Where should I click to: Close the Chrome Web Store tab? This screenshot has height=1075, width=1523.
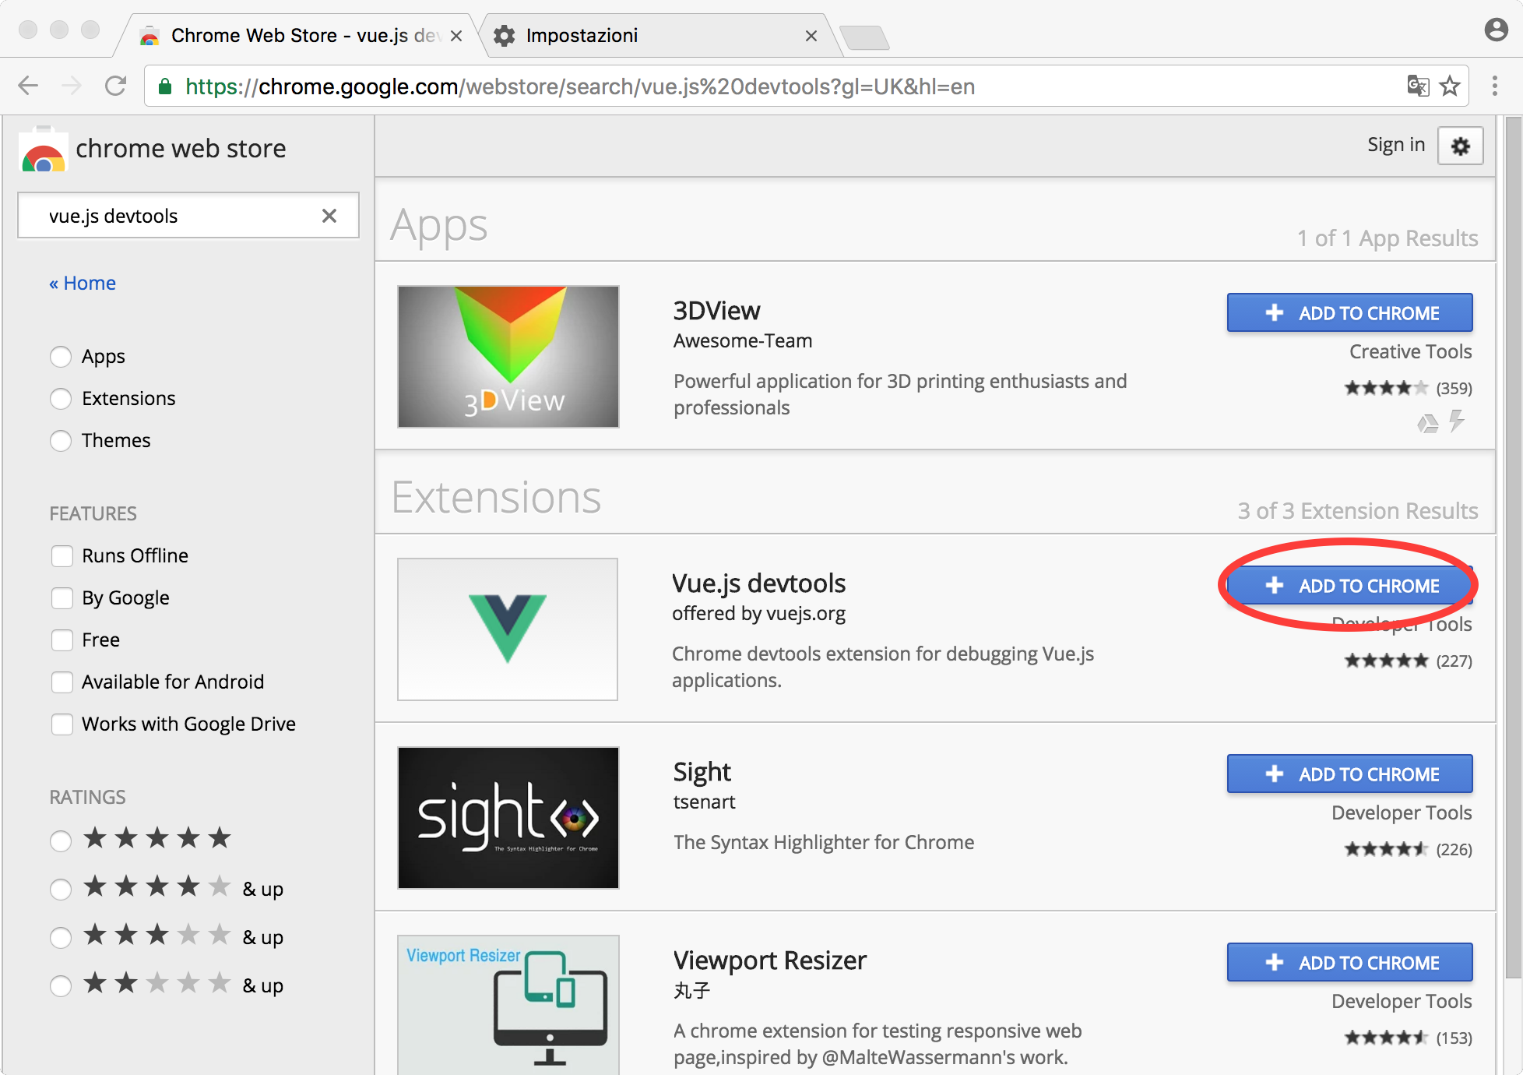pos(456,36)
